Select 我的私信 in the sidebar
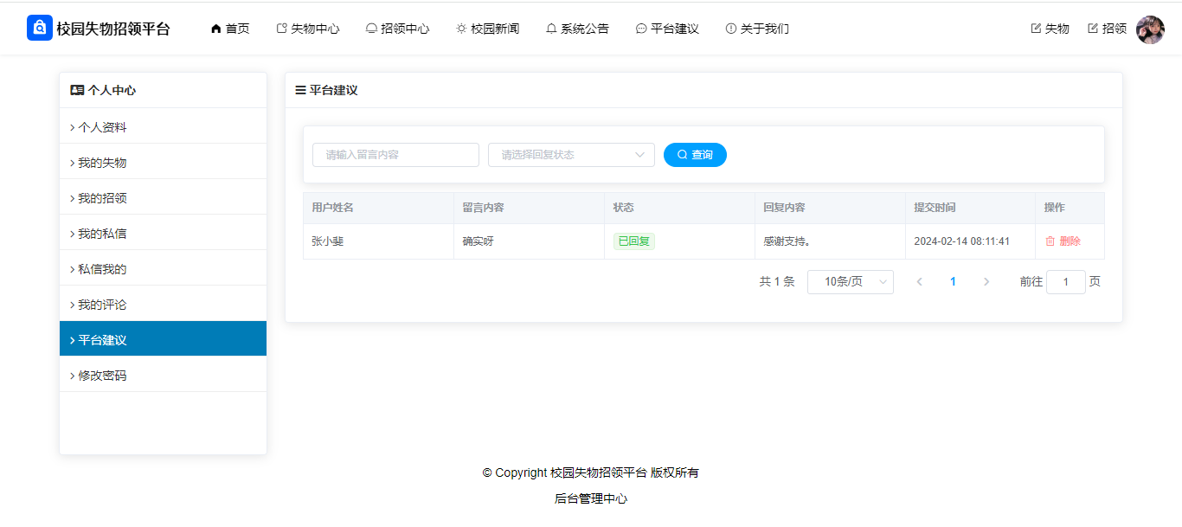 (x=163, y=234)
